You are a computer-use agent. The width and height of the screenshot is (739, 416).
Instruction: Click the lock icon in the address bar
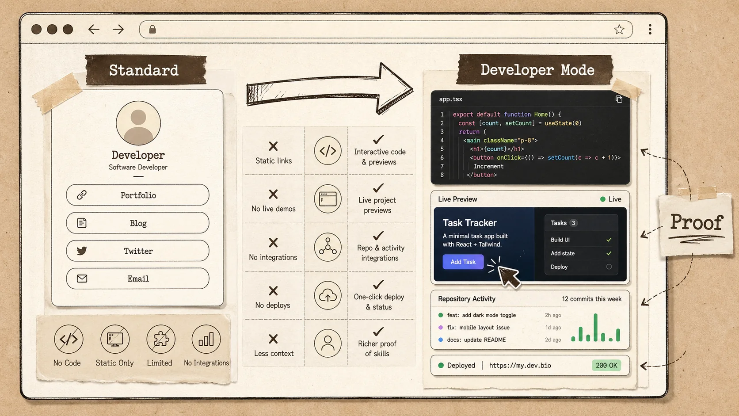point(152,29)
